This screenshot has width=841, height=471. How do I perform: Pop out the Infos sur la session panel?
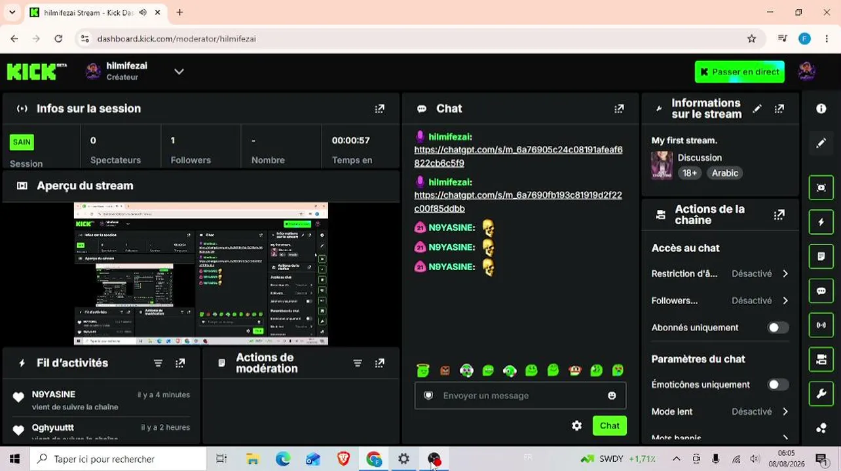click(379, 109)
